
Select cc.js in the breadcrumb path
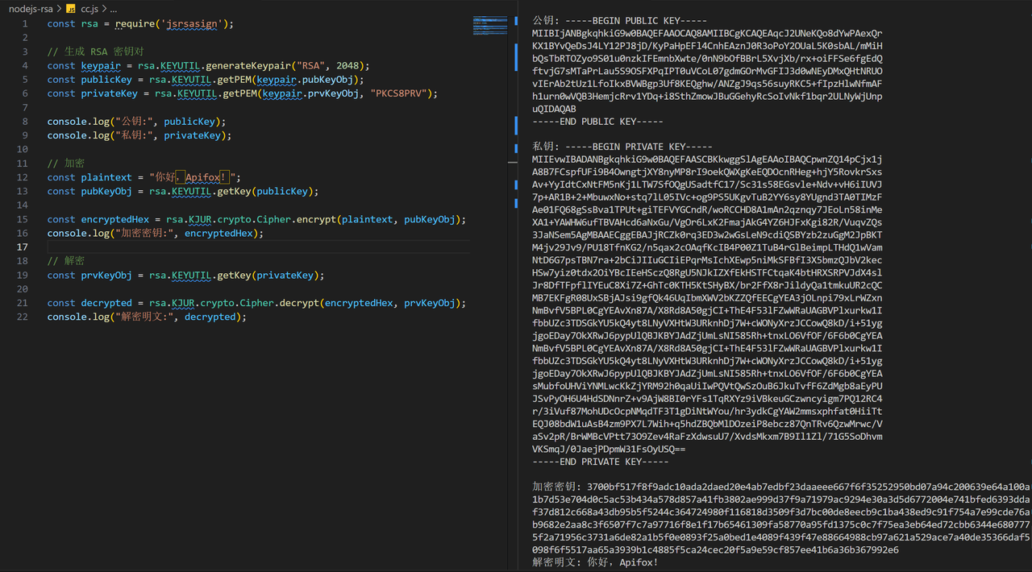[x=89, y=8]
